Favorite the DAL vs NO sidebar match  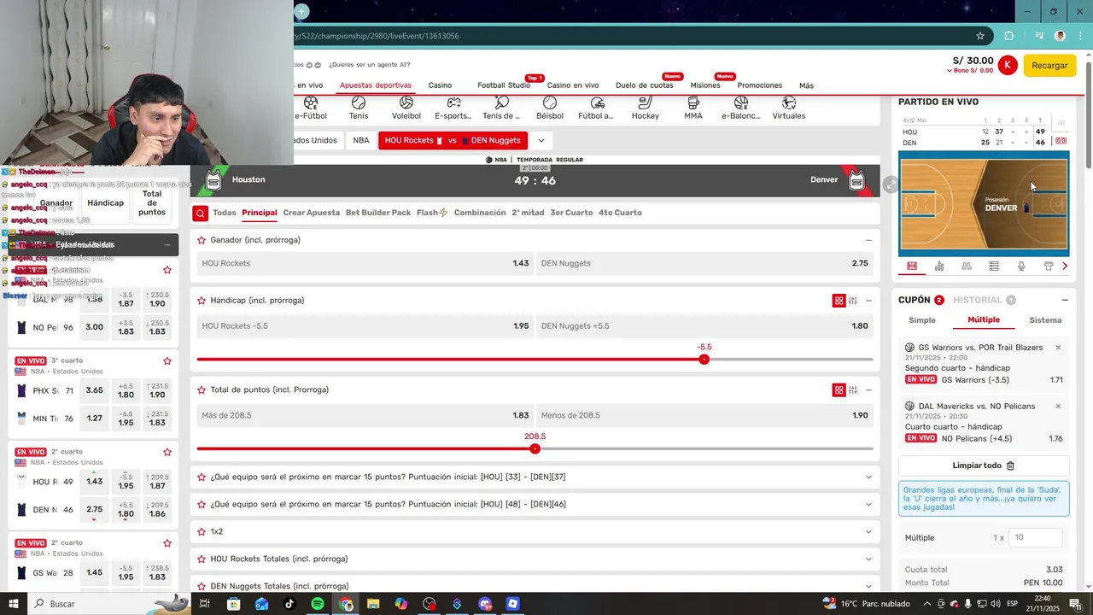point(167,270)
